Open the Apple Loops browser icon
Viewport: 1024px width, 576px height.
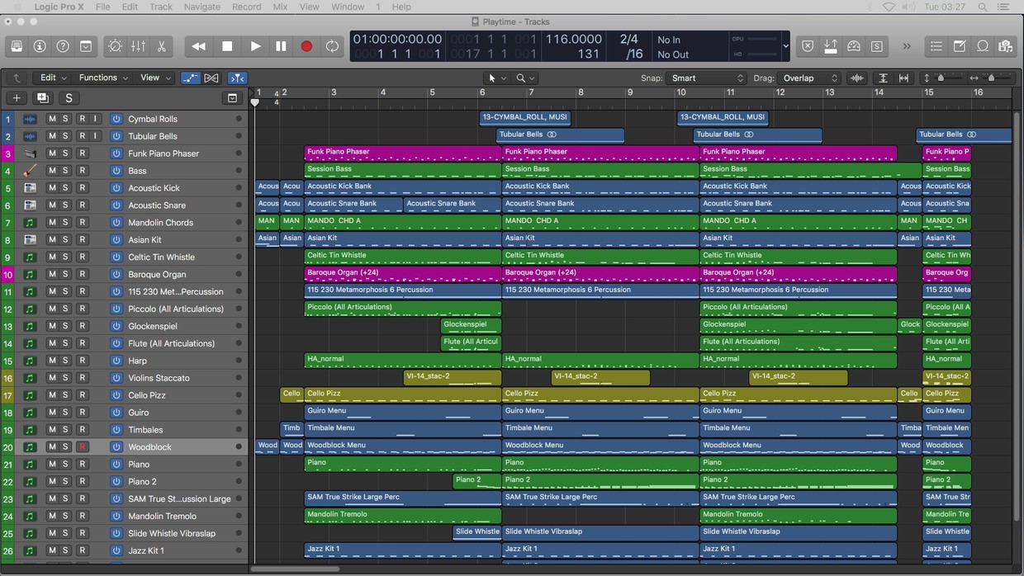(x=982, y=45)
